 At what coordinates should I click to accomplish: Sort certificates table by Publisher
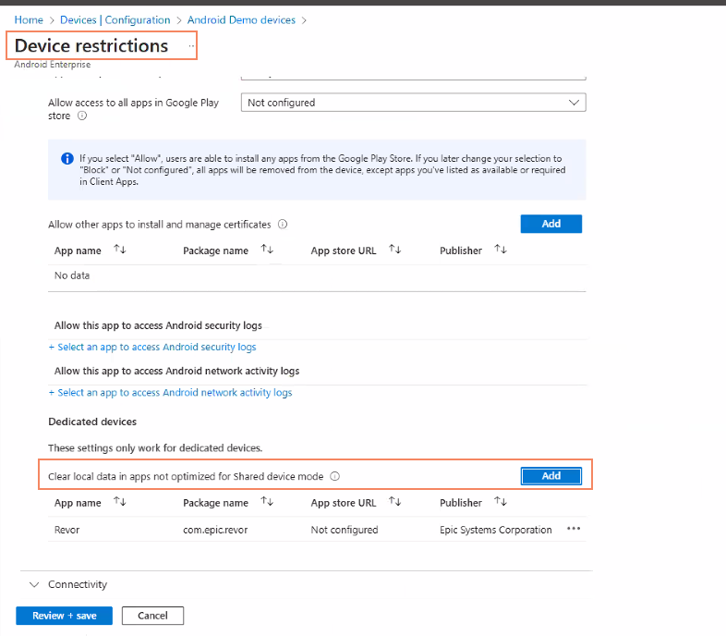501,251
